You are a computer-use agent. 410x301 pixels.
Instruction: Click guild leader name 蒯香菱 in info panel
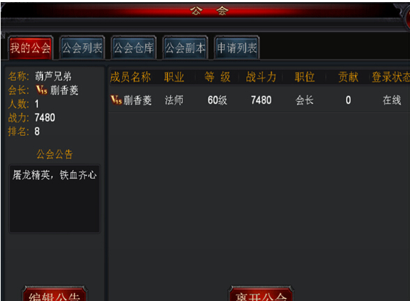point(64,91)
